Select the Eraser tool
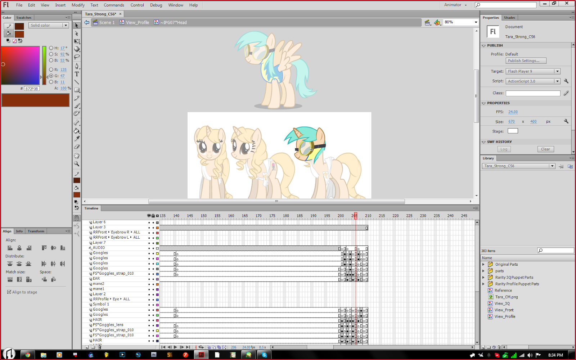576x360 pixels. 77,147
